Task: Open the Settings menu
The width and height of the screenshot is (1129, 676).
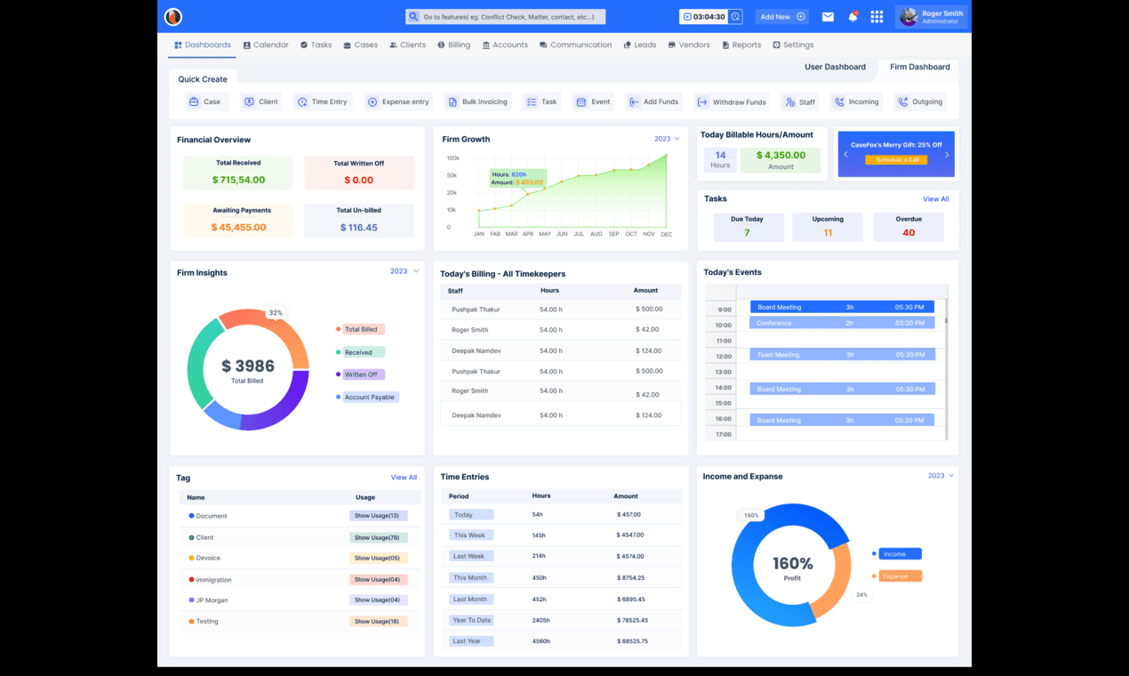Action: point(793,44)
